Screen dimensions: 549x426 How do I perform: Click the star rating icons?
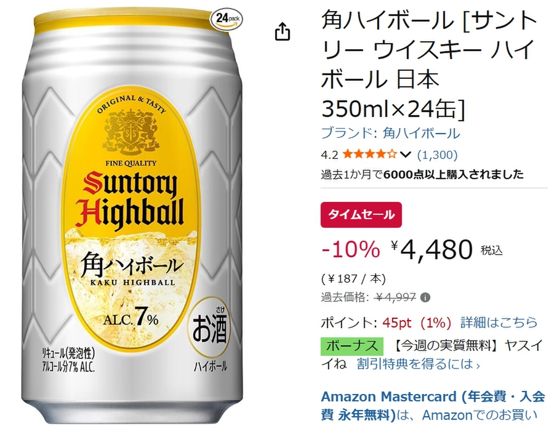pyautogui.click(x=369, y=154)
